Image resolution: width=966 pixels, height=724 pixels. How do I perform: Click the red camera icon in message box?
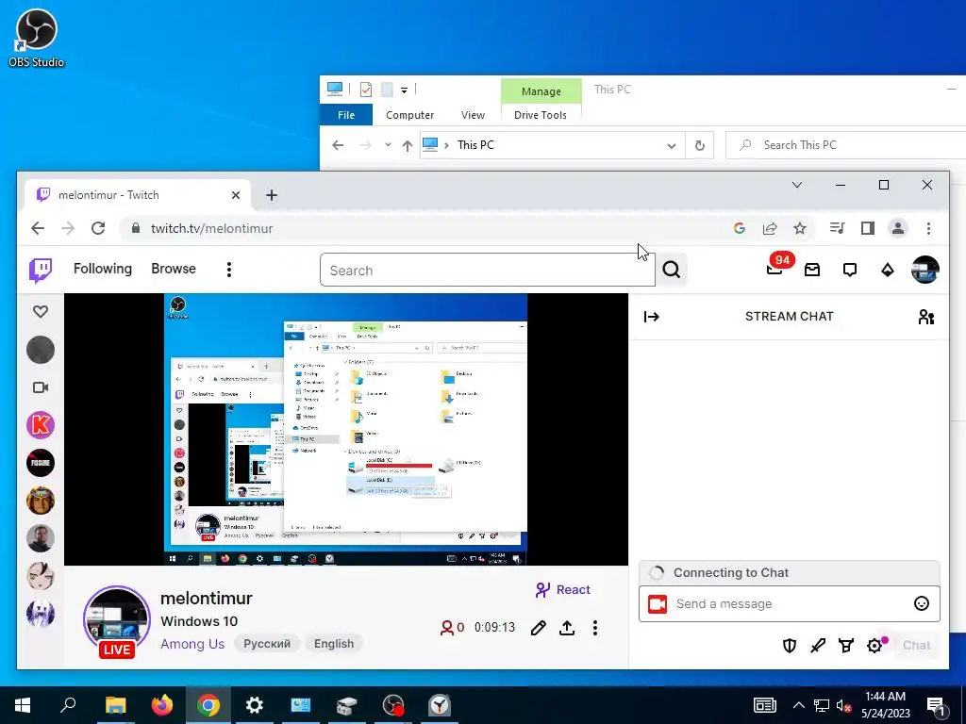click(x=658, y=604)
